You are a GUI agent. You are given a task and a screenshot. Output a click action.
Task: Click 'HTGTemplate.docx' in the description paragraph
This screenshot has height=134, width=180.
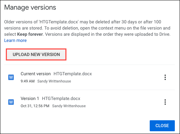pos(59,22)
